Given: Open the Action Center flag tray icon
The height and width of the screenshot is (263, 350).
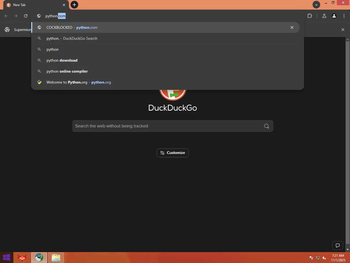Looking at the screenshot, I should tap(311, 258).
